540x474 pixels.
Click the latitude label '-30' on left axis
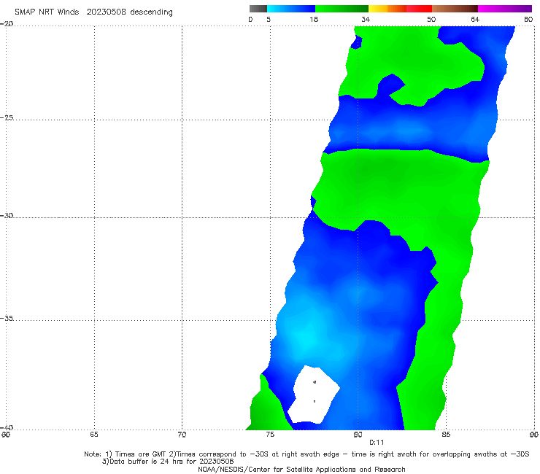pyautogui.click(x=7, y=215)
